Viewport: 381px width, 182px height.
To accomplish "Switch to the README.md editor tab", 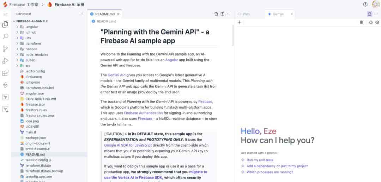I will point(105,14).
